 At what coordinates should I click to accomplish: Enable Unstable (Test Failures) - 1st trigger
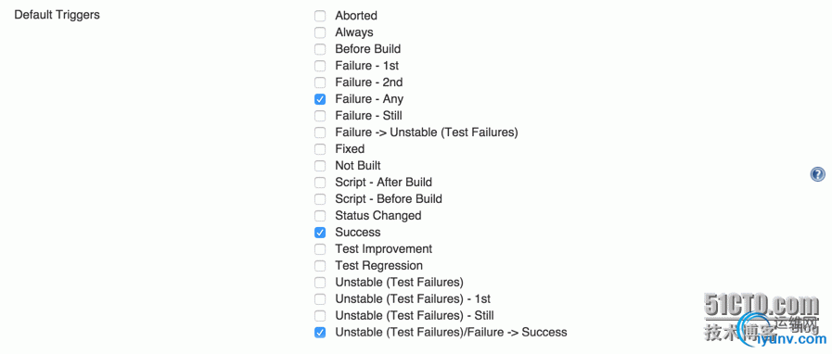coord(320,299)
